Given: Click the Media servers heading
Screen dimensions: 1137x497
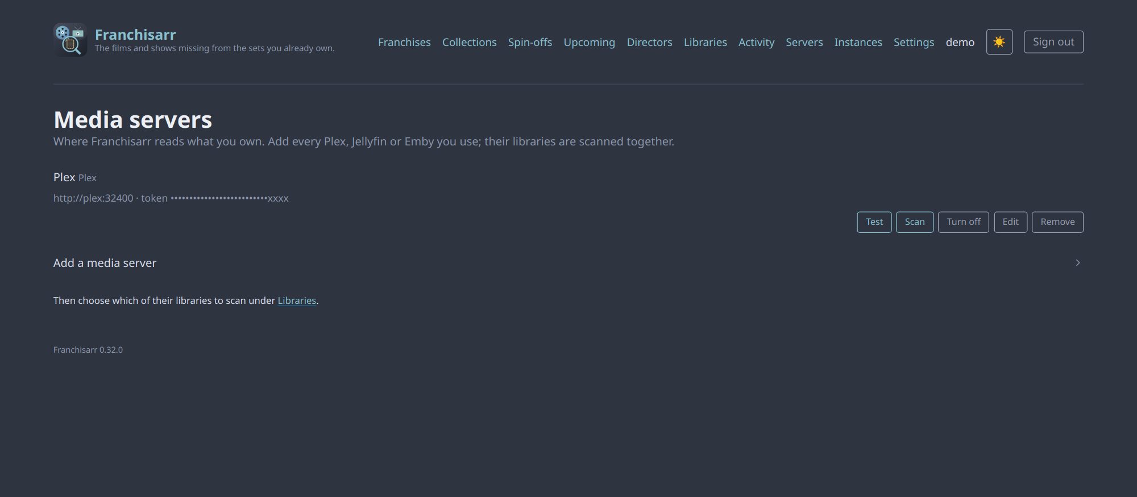Looking at the screenshot, I should [x=132, y=120].
